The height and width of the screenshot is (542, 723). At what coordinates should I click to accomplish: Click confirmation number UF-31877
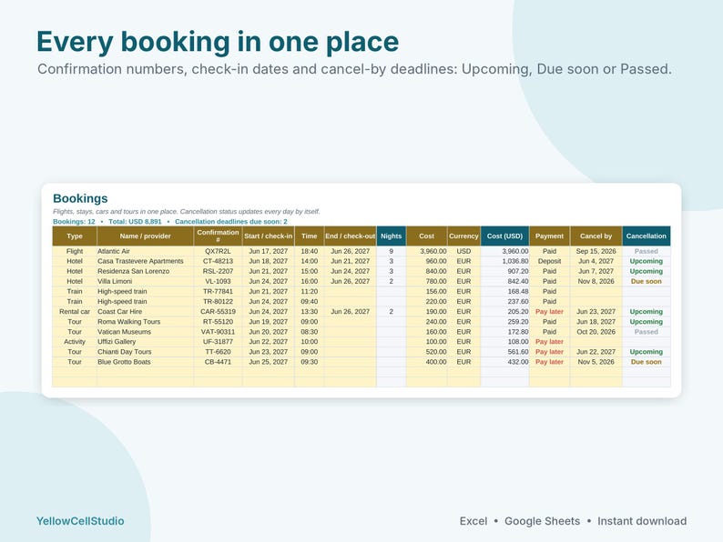[x=219, y=342]
